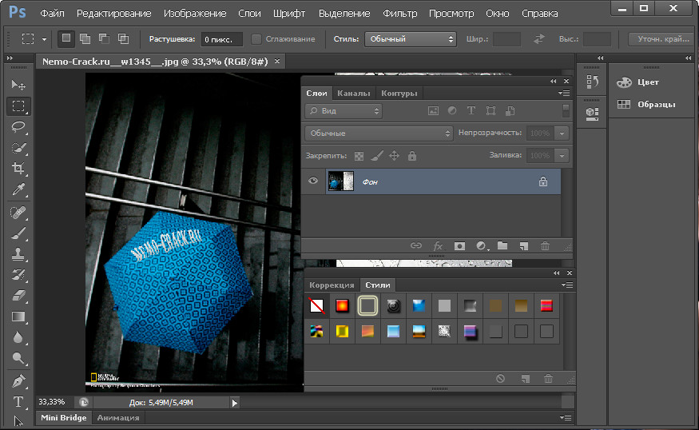Create new style in Styles panel

(x=526, y=379)
